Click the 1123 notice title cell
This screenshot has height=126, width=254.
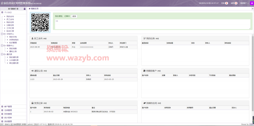[x=41, y=79]
